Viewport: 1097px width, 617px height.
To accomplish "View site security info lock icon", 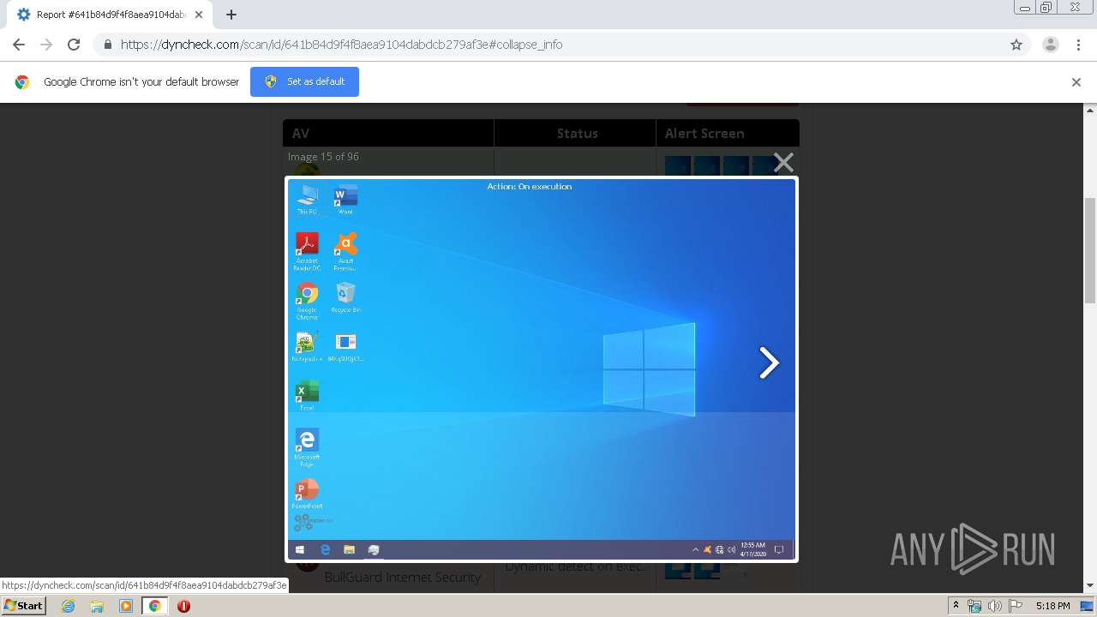I will [x=107, y=45].
